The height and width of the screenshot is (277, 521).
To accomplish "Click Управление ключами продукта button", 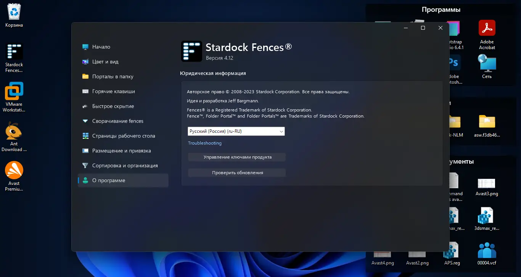I will [237, 157].
